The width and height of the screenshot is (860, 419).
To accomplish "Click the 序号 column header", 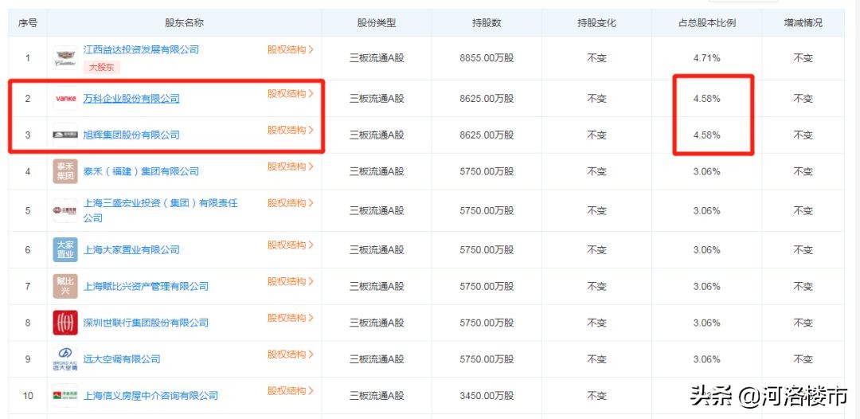I will (x=27, y=23).
